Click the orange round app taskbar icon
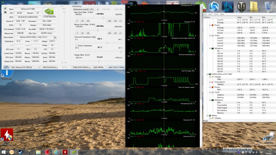The width and height of the screenshot is (276, 155). [x=12, y=152]
